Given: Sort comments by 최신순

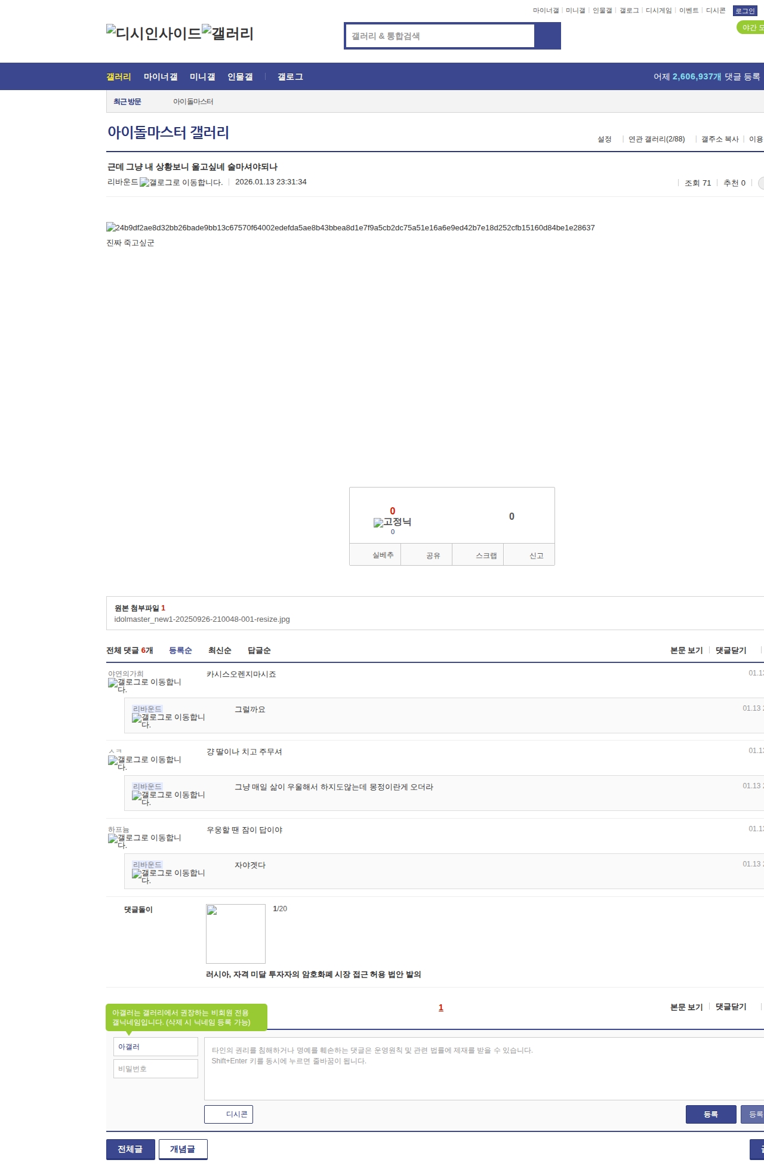Looking at the screenshot, I should coord(220,650).
